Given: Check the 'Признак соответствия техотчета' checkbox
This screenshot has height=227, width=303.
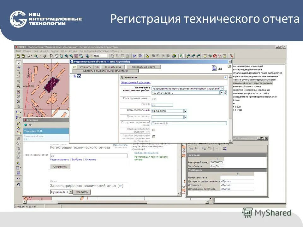Looking at the screenshot, I should (x=154, y=137).
